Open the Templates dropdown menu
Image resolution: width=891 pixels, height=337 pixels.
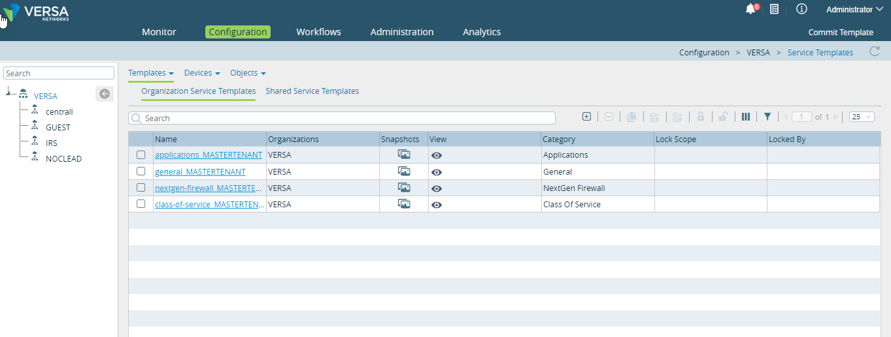150,73
